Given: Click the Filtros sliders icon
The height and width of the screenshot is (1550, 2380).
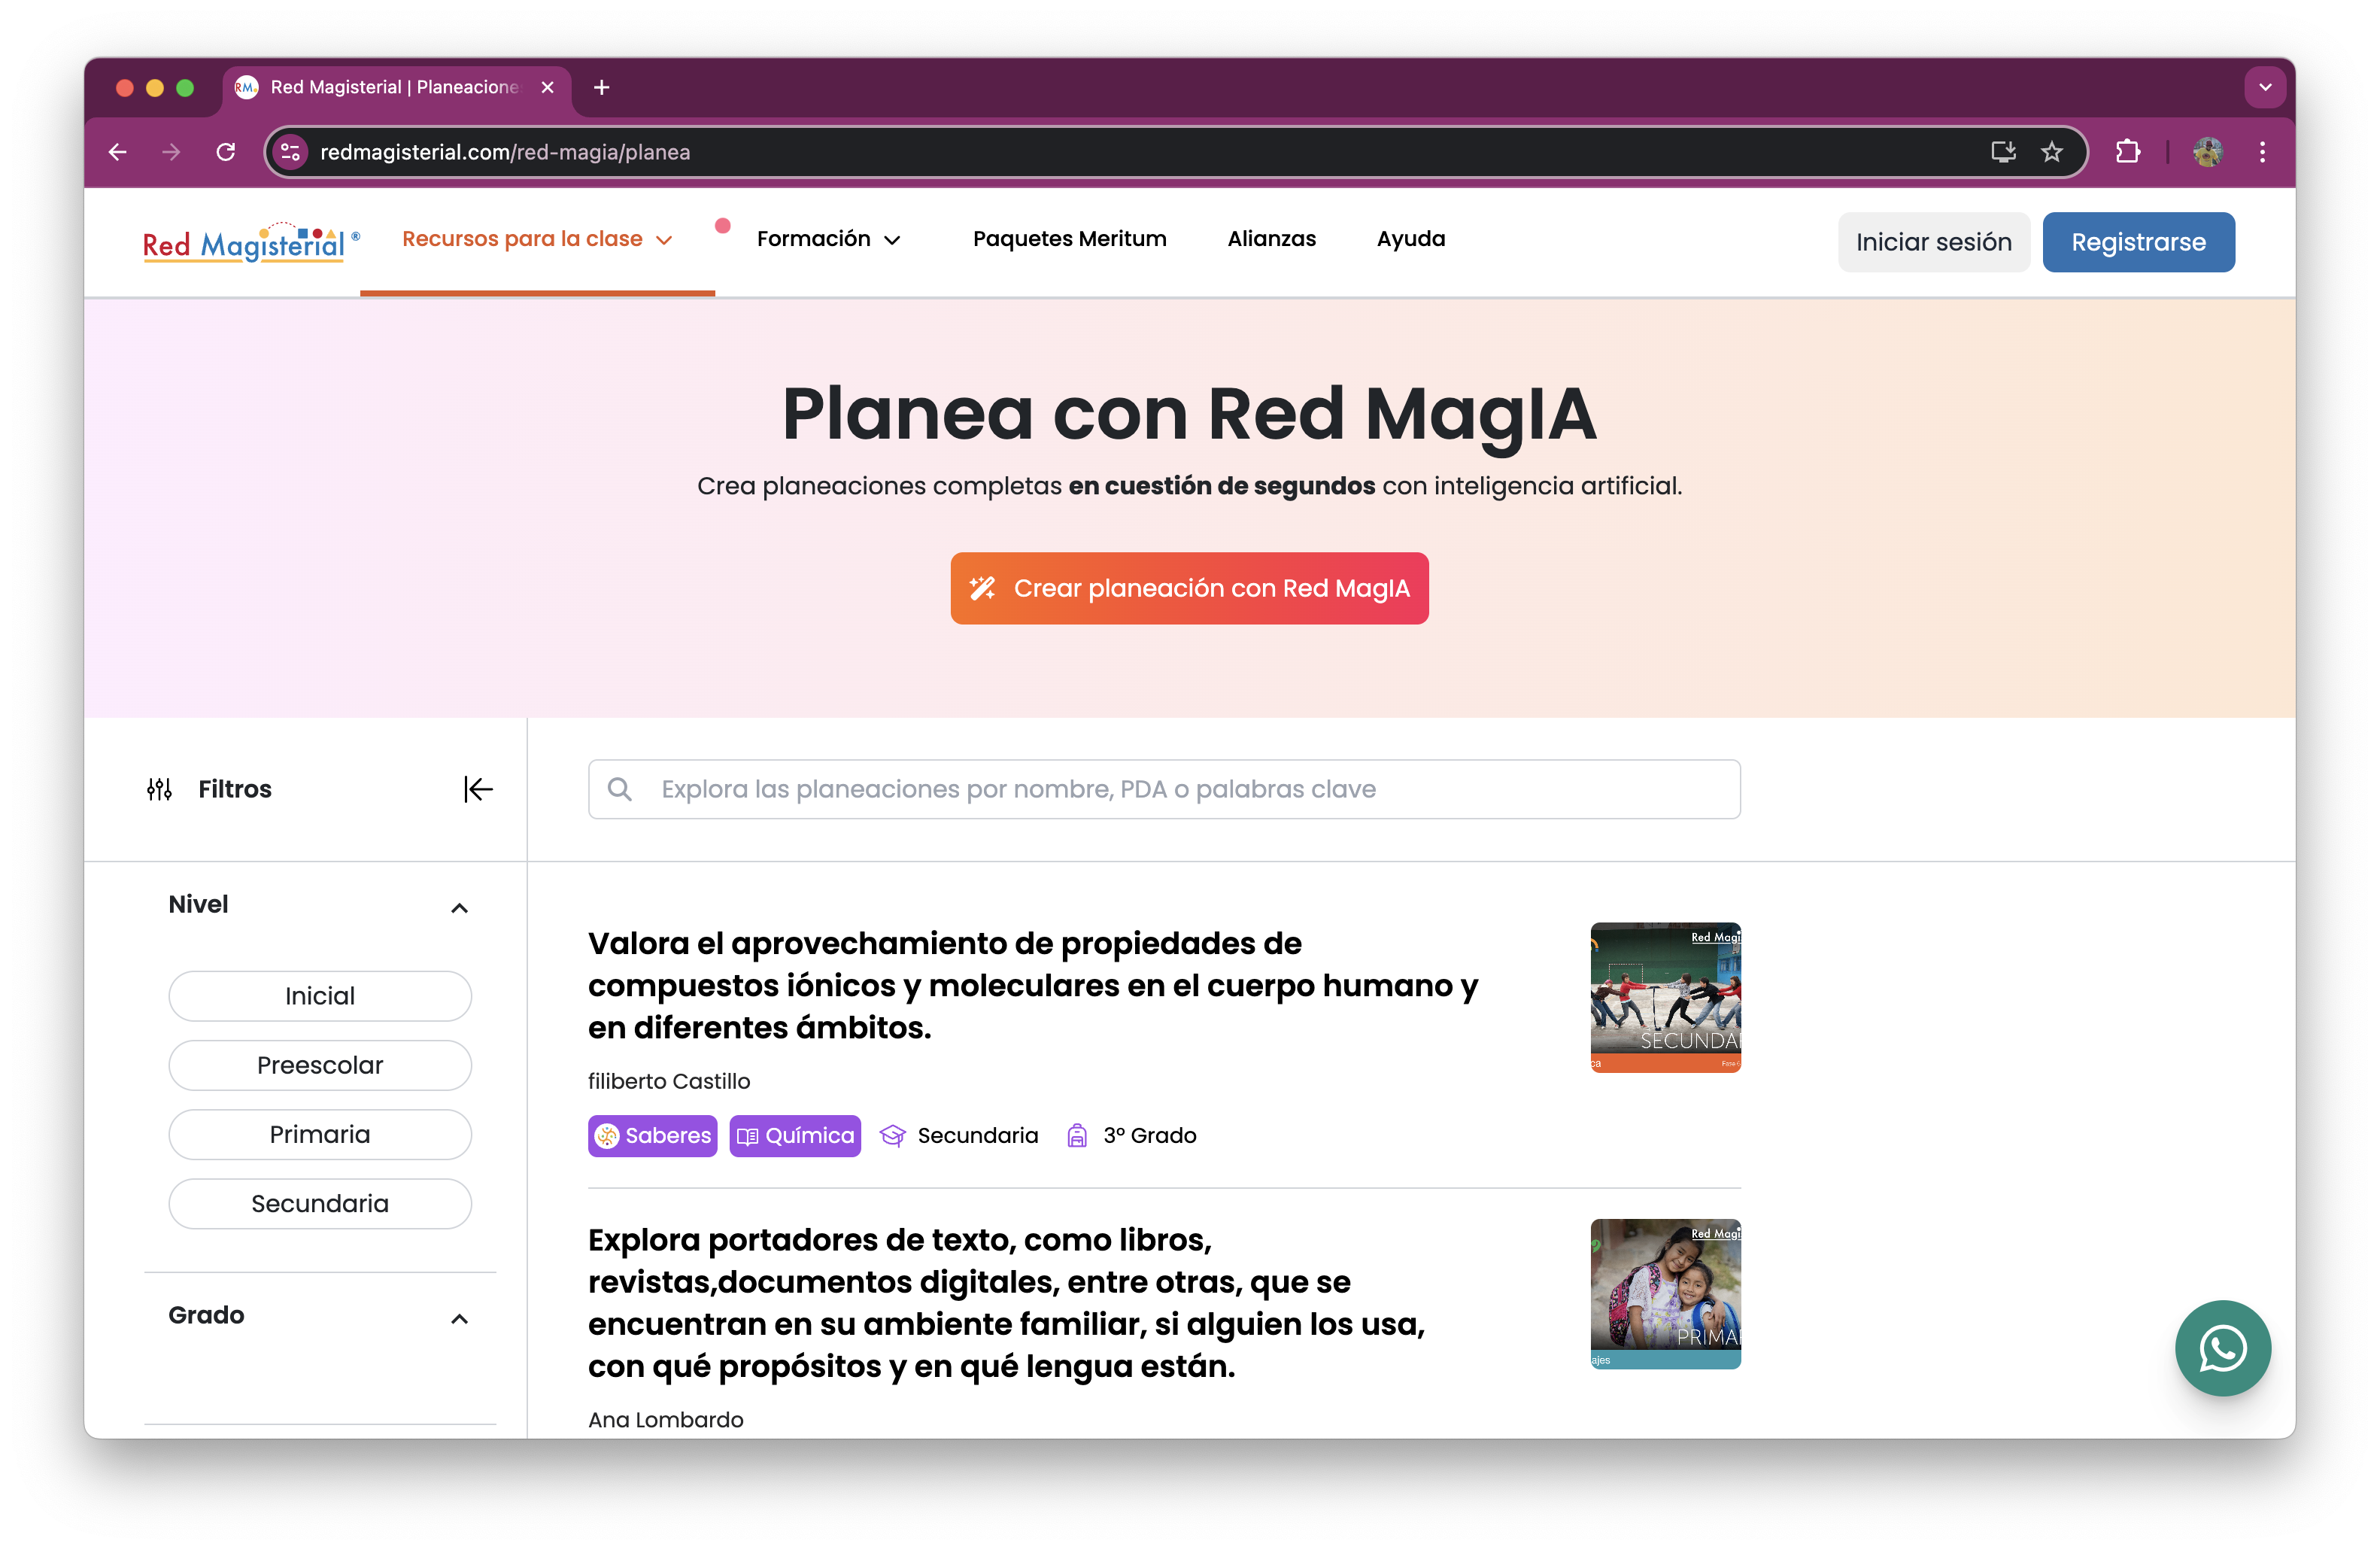Looking at the screenshot, I should click(160, 789).
